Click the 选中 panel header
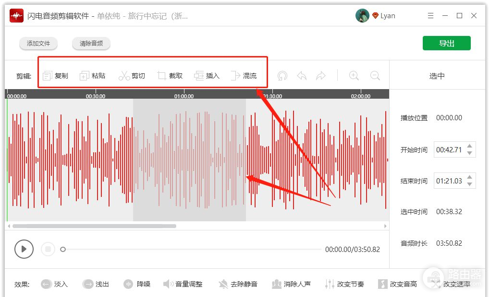 (x=437, y=76)
